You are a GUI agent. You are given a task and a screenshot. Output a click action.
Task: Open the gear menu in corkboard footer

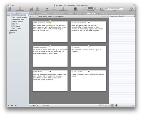38,106
